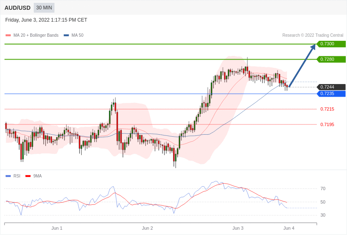
Task: Click the red MA 20 + Bollinger Bands swatch
Action: (8, 35)
